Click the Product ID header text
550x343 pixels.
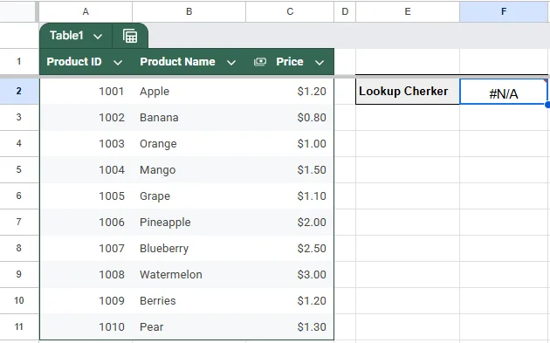point(74,62)
